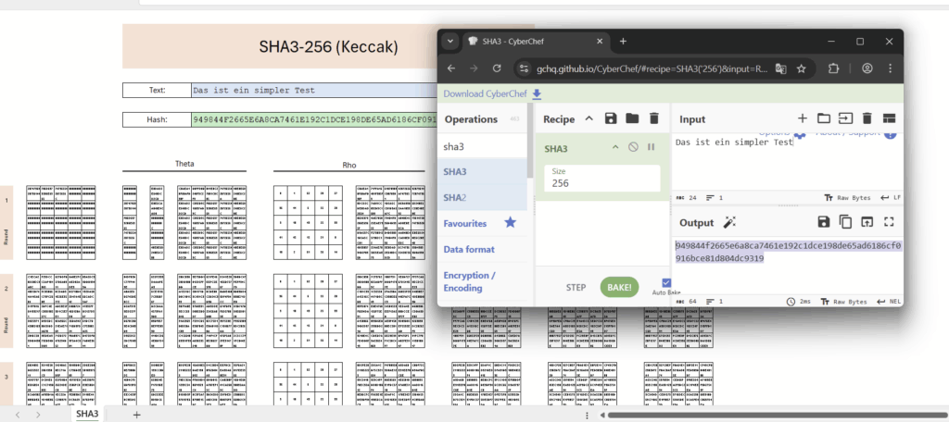Switch to the SHA3 sheet tab
This screenshot has height=422, width=949.
click(x=87, y=414)
